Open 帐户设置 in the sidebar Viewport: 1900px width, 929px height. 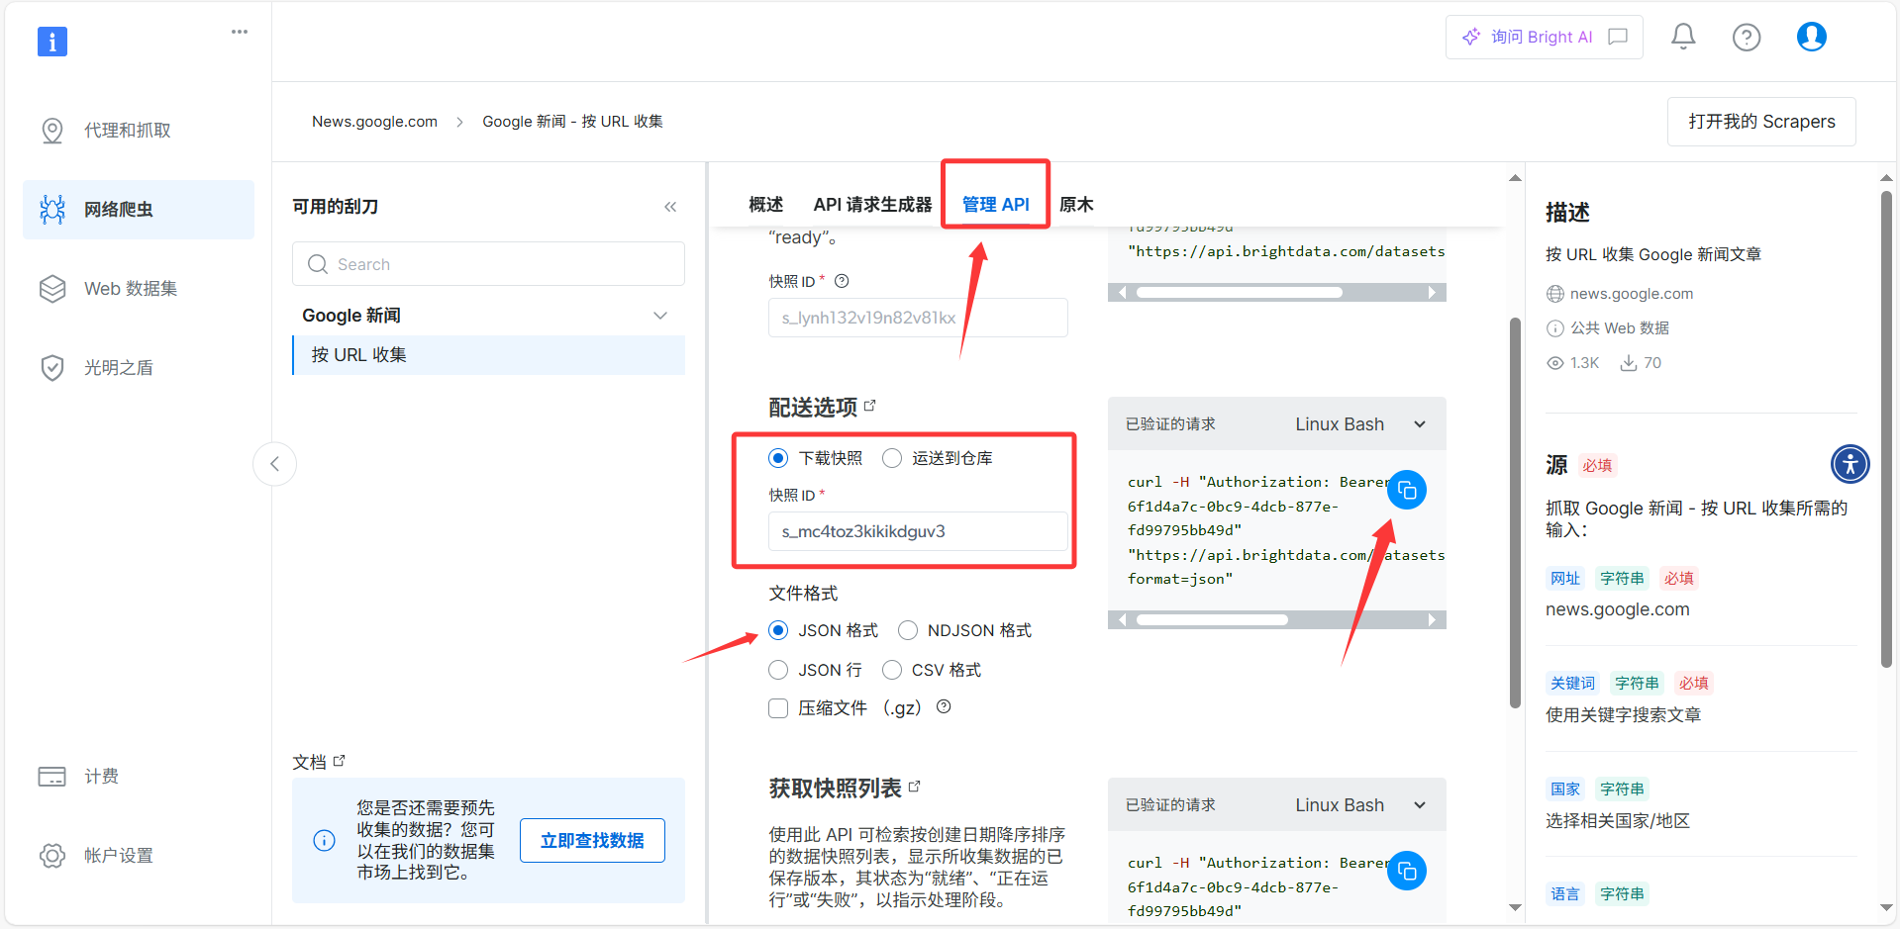point(139,856)
